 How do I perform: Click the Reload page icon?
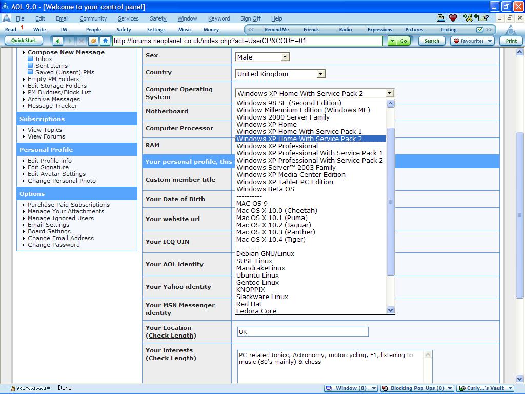[x=93, y=41]
